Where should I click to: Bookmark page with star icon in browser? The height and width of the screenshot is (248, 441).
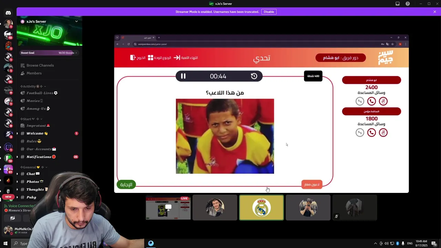point(392,44)
